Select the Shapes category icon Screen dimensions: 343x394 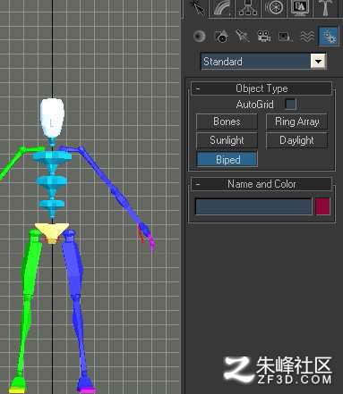pyautogui.click(x=221, y=37)
